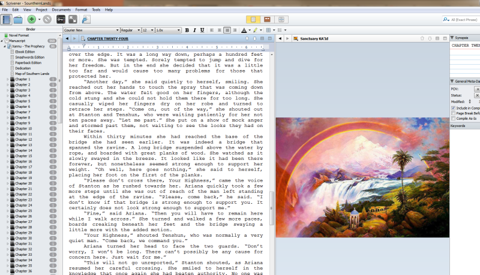This screenshot has width=480, height=275.
Task: Center align the text
Action: (220, 30)
